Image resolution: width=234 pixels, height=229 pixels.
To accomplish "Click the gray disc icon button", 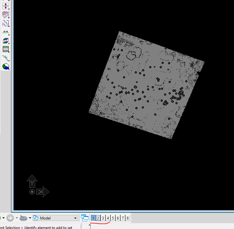I will tap(24, 218).
